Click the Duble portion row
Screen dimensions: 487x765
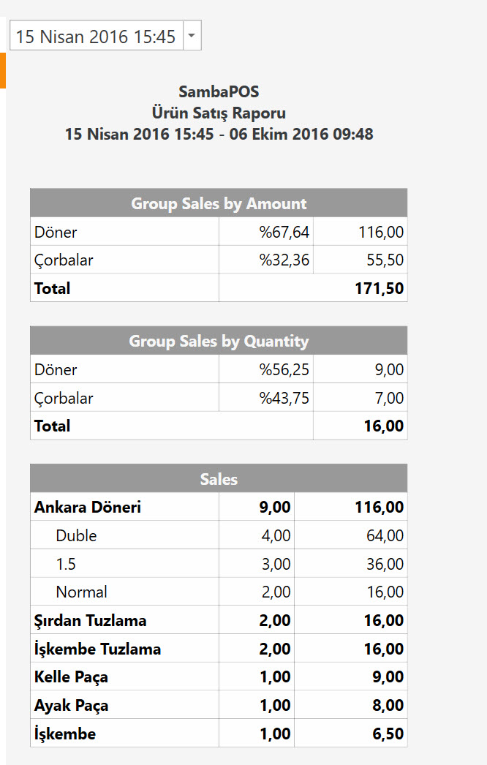pos(76,535)
